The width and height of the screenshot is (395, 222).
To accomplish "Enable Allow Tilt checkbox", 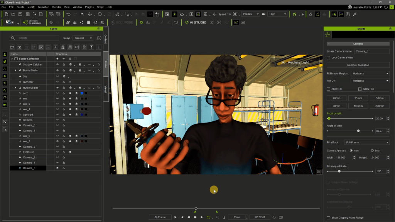I will (x=329, y=89).
